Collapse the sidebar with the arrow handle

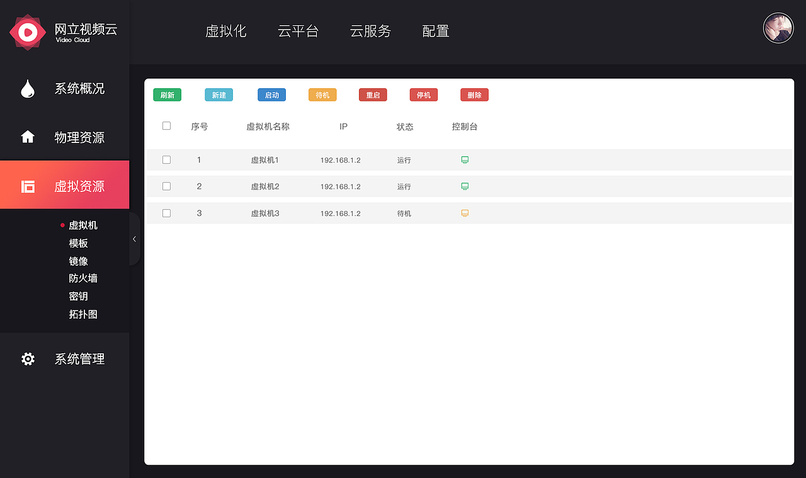pyautogui.click(x=134, y=239)
